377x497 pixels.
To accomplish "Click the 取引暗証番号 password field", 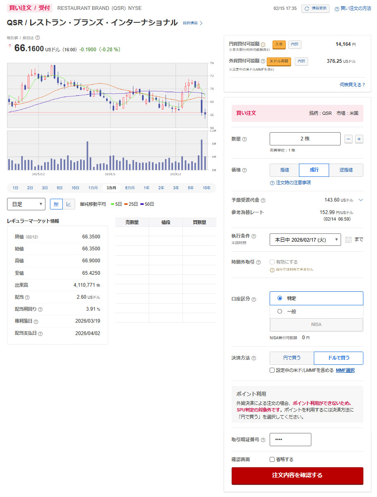I will point(290,440).
